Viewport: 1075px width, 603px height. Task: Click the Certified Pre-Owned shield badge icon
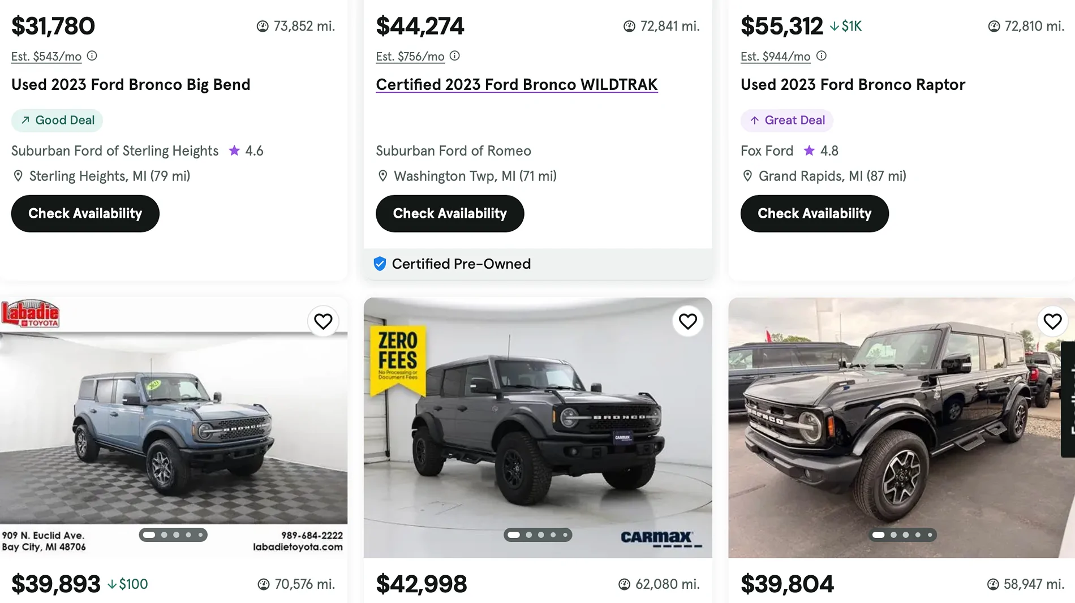point(380,264)
